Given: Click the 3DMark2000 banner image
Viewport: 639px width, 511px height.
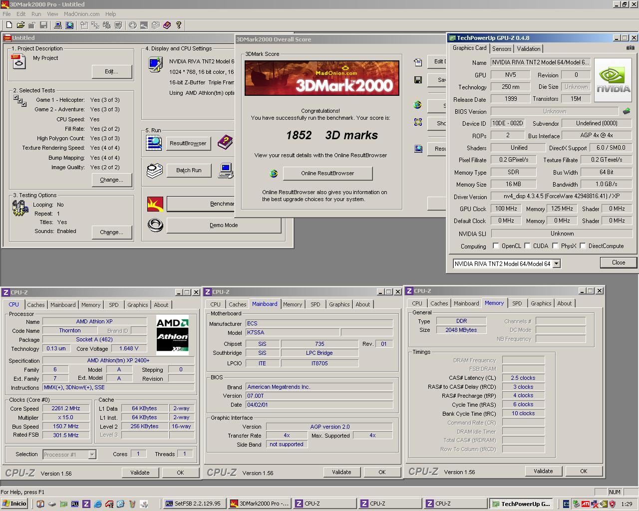Looking at the screenshot, I should [x=322, y=78].
